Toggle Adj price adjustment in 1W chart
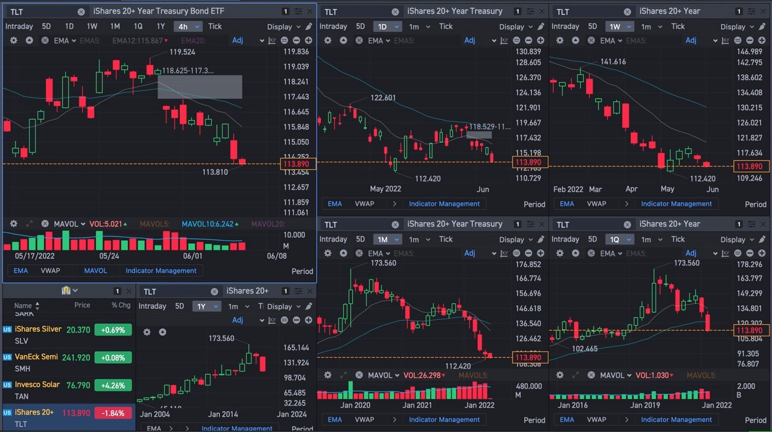 [x=691, y=40]
